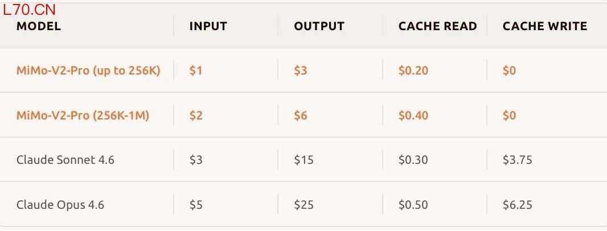Click the $15 output price for Claude Sonnet
This screenshot has height=231, width=607.
tap(303, 160)
